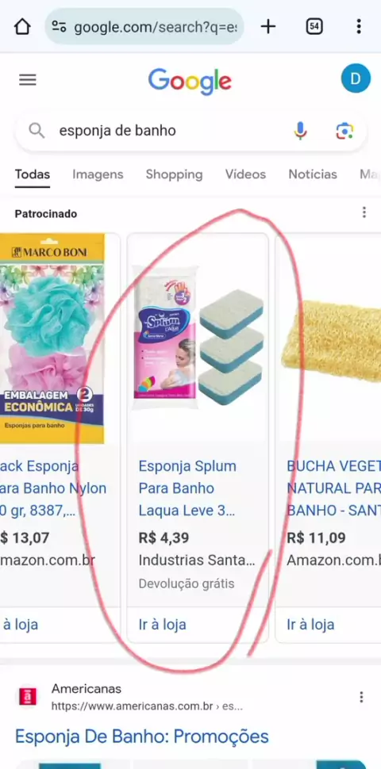Switch to the Shopping tab
The height and width of the screenshot is (769, 381).
pyautogui.click(x=175, y=174)
